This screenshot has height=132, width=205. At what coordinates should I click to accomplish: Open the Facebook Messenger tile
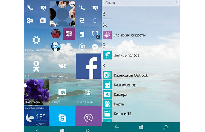coord(95,46)
